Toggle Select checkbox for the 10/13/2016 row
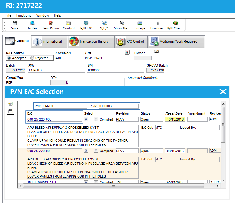 point(86,119)
